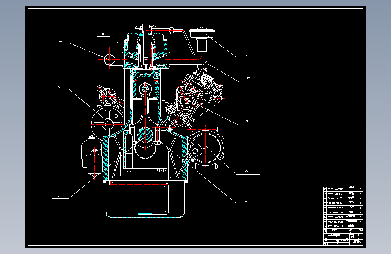Screen dimensions: 391x254
Task: Select the hatched crankshaft journal circle
Action: coord(145,135)
